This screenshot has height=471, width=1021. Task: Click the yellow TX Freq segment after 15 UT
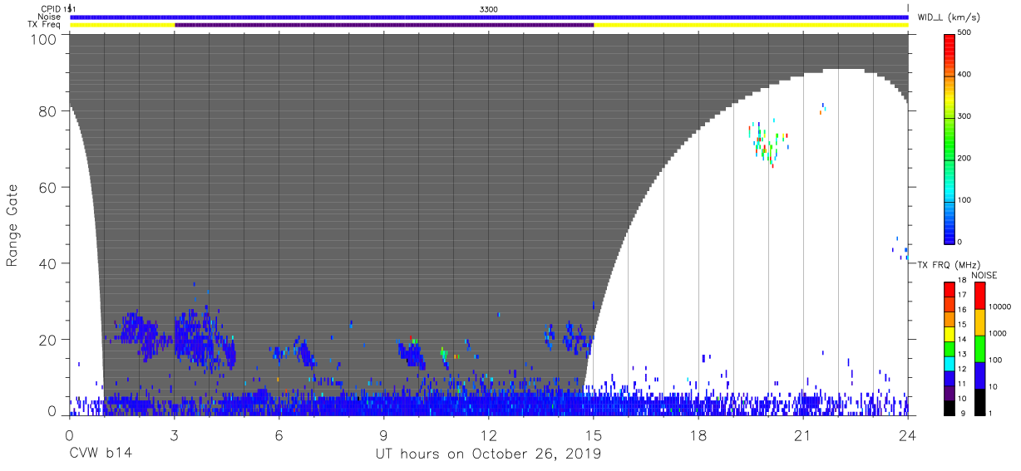pyautogui.click(x=751, y=25)
